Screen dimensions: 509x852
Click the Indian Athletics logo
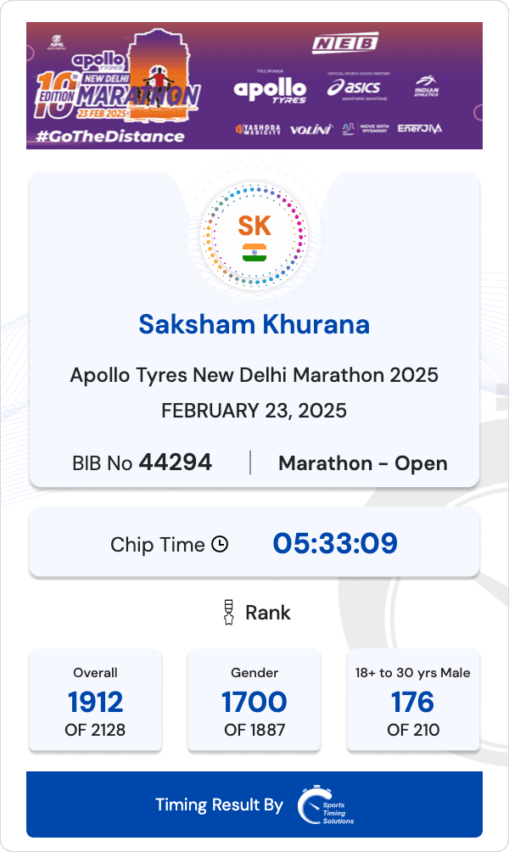(426, 87)
